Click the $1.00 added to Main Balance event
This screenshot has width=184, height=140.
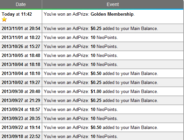click(101, 91)
